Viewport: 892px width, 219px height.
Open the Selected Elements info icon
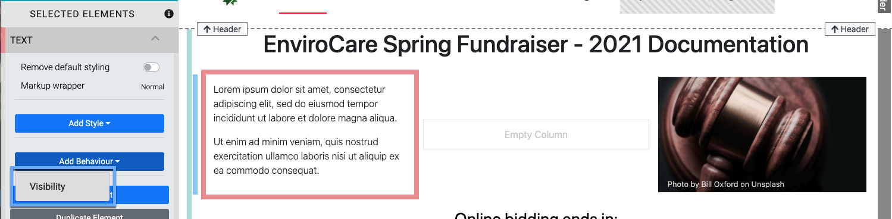click(x=169, y=13)
